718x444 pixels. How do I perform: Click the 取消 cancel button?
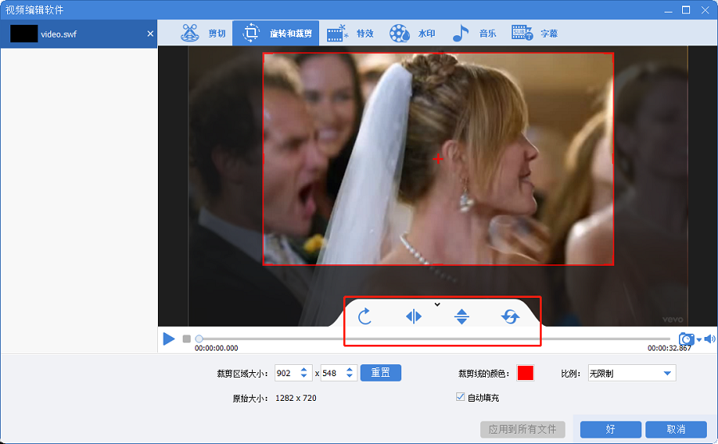point(676,430)
